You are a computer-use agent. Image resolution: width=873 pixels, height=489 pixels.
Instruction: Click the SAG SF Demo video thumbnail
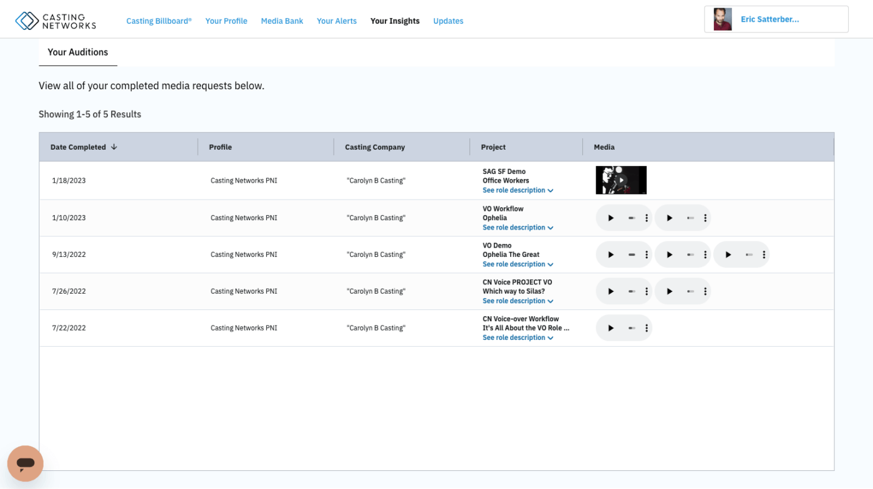click(621, 180)
